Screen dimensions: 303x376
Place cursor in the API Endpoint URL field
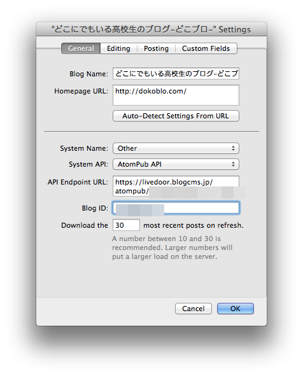click(x=176, y=186)
